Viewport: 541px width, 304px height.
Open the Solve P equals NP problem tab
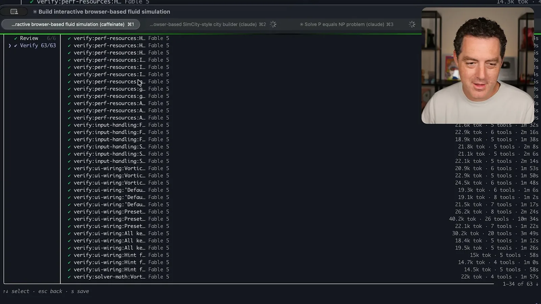coord(347,24)
